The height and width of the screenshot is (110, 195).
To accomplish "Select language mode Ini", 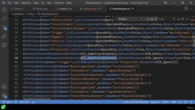I will point(180,102).
